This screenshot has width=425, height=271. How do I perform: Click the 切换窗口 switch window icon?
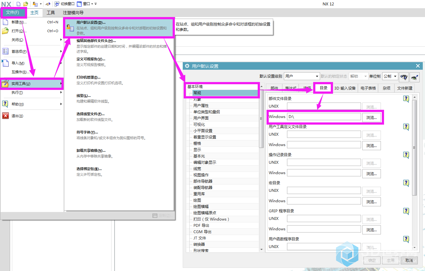57,4
